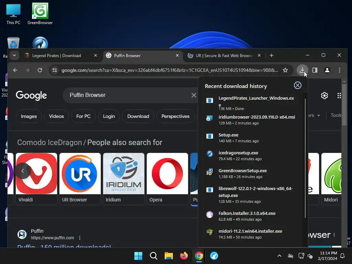Image resolution: width=352 pixels, height=264 pixels.
Task: Filter results by Videos
Action: click(x=56, y=116)
